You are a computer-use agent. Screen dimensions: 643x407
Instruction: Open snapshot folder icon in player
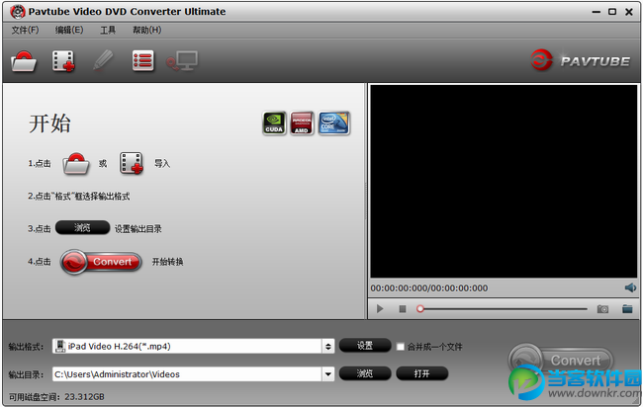click(x=627, y=309)
